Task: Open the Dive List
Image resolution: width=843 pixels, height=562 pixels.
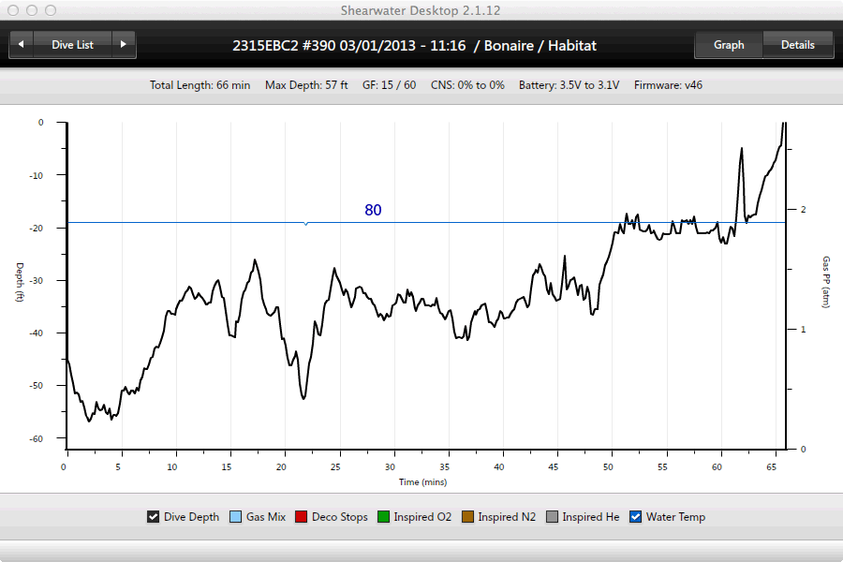Action: click(72, 44)
